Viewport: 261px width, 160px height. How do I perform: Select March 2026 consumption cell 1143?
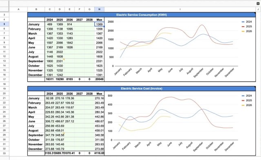70,33
